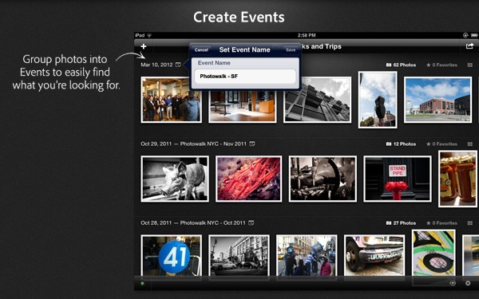Edit Photowalk NYC - Oct 2011 event name icon

pos(251,222)
